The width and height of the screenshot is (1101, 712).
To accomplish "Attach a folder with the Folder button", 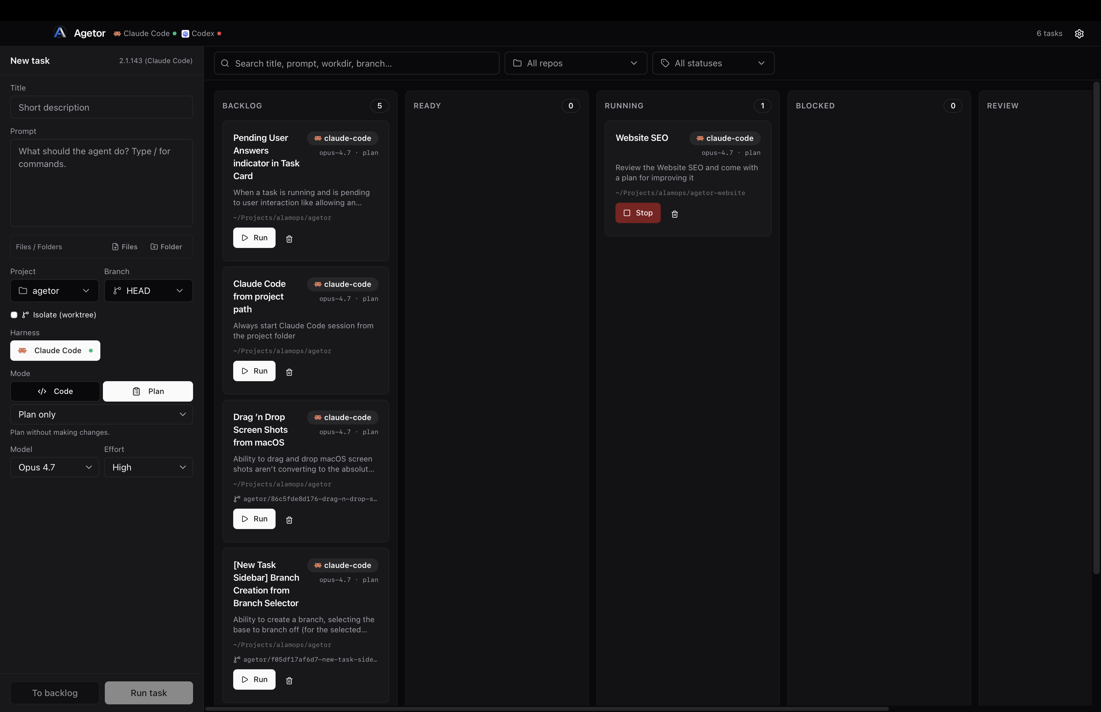I will pyautogui.click(x=166, y=247).
